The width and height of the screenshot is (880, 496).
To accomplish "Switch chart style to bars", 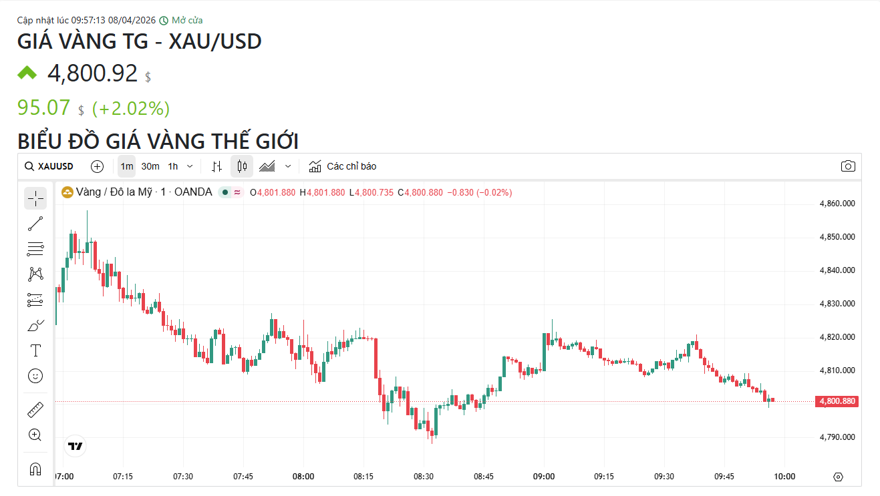I will click(x=216, y=166).
